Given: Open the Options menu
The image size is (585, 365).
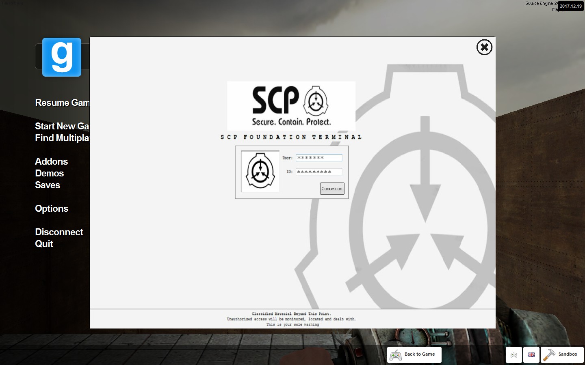Looking at the screenshot, I should tap(52, 208).
